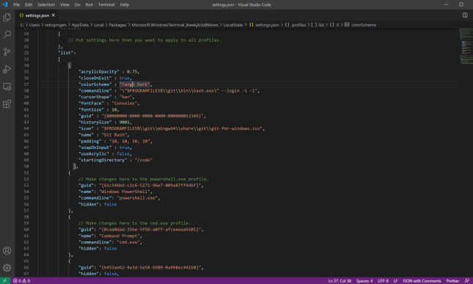
Task: Click LF end of line selector
Action: coord(395,280)
